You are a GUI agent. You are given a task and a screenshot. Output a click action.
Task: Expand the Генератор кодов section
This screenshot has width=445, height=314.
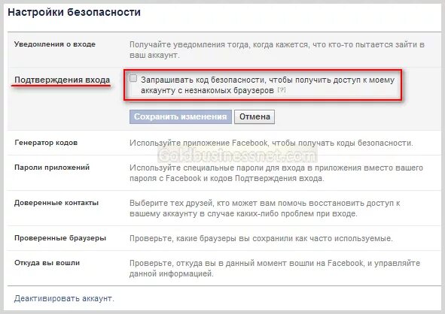point(46,143)
